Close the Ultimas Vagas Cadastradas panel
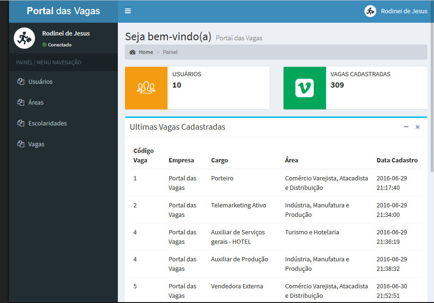Screen dimensions: 434x303 417,127
